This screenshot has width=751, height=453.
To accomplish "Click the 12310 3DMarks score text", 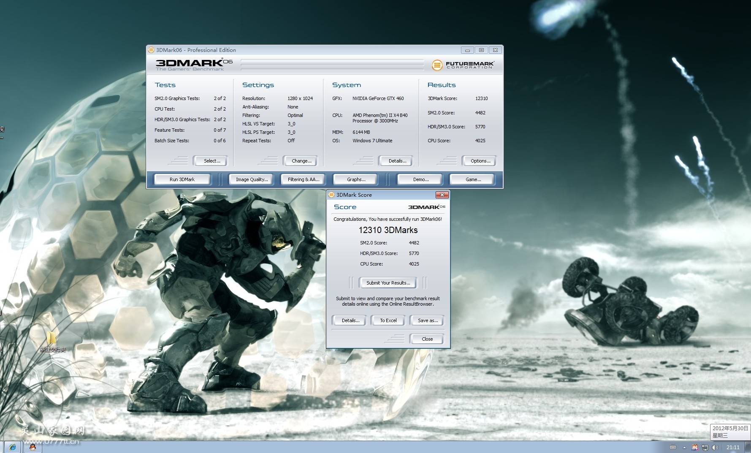I will (388, 230).
